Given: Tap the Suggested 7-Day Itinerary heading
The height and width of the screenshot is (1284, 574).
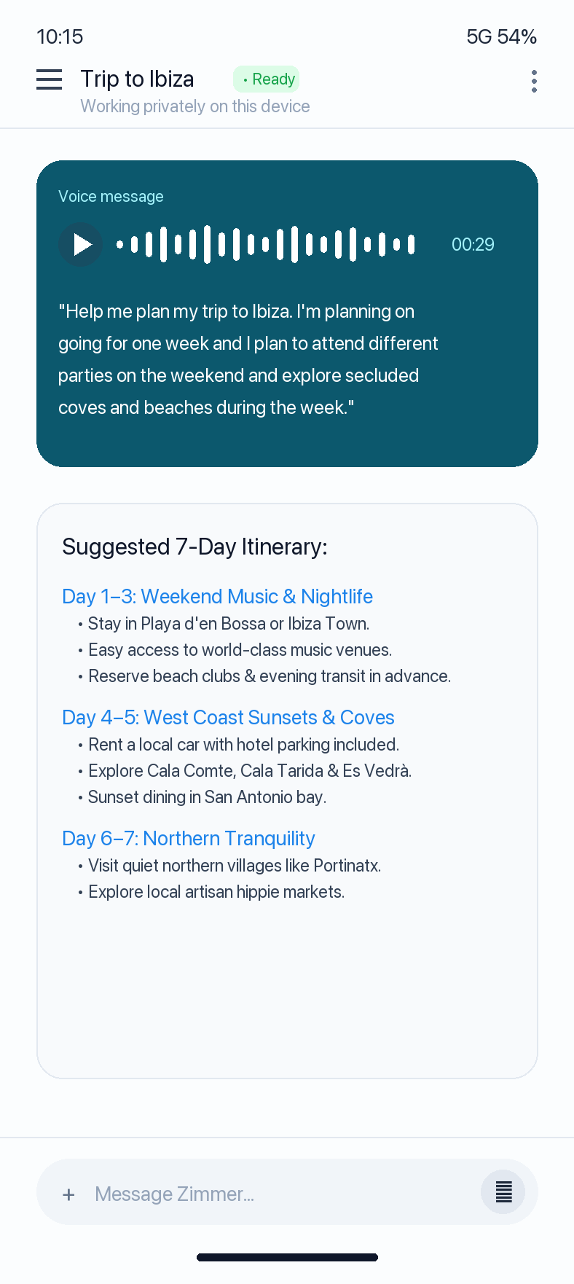Looking at the screenshot, I should [x=194, y=547].
